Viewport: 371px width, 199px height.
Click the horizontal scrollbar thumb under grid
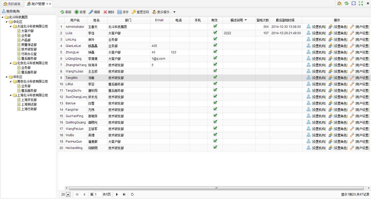tap(217, 188)
